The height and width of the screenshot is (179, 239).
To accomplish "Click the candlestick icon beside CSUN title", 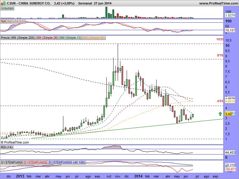I will [x=3, y=3].
